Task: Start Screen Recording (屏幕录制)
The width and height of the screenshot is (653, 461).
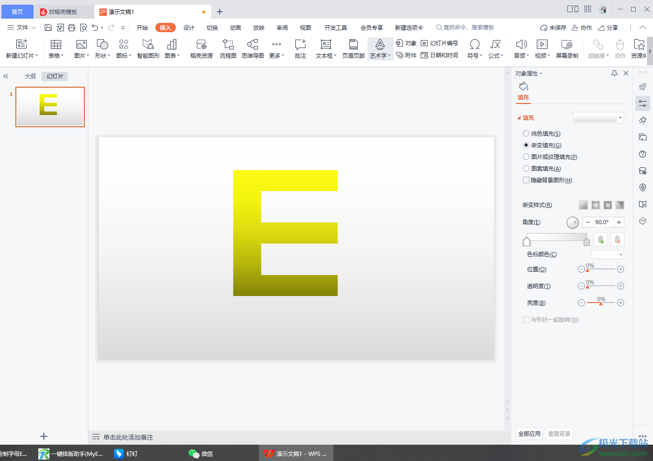Action: click(x=567, y=49)
